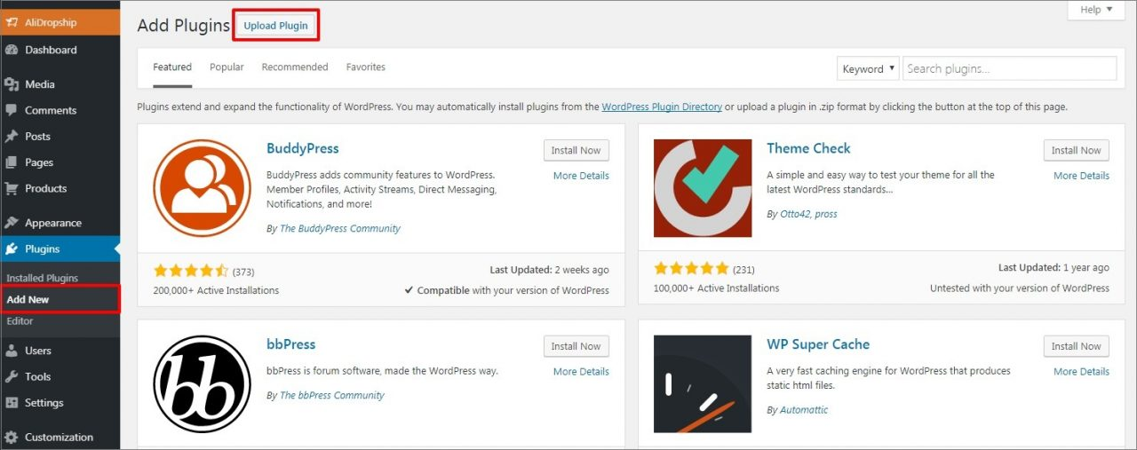This screenshot has width=1137, height=450.
Task: Open the Theme Check title link
Action: 808,148
